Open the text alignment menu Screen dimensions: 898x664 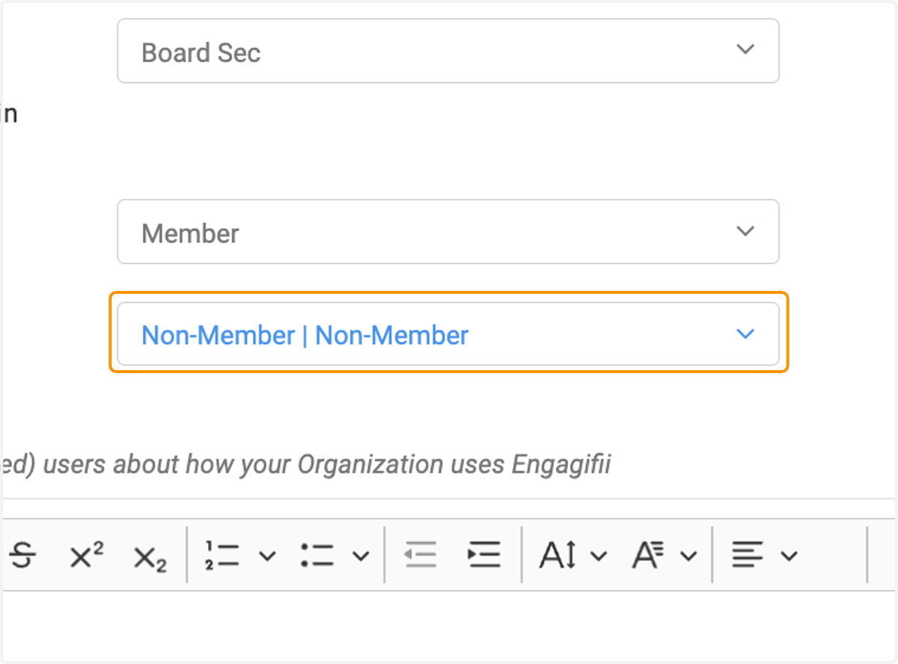[764, 556]
